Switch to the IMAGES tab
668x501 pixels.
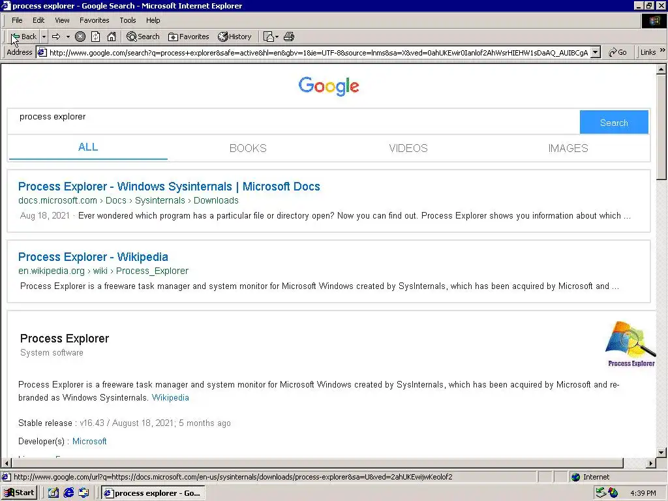click(568, 148)
